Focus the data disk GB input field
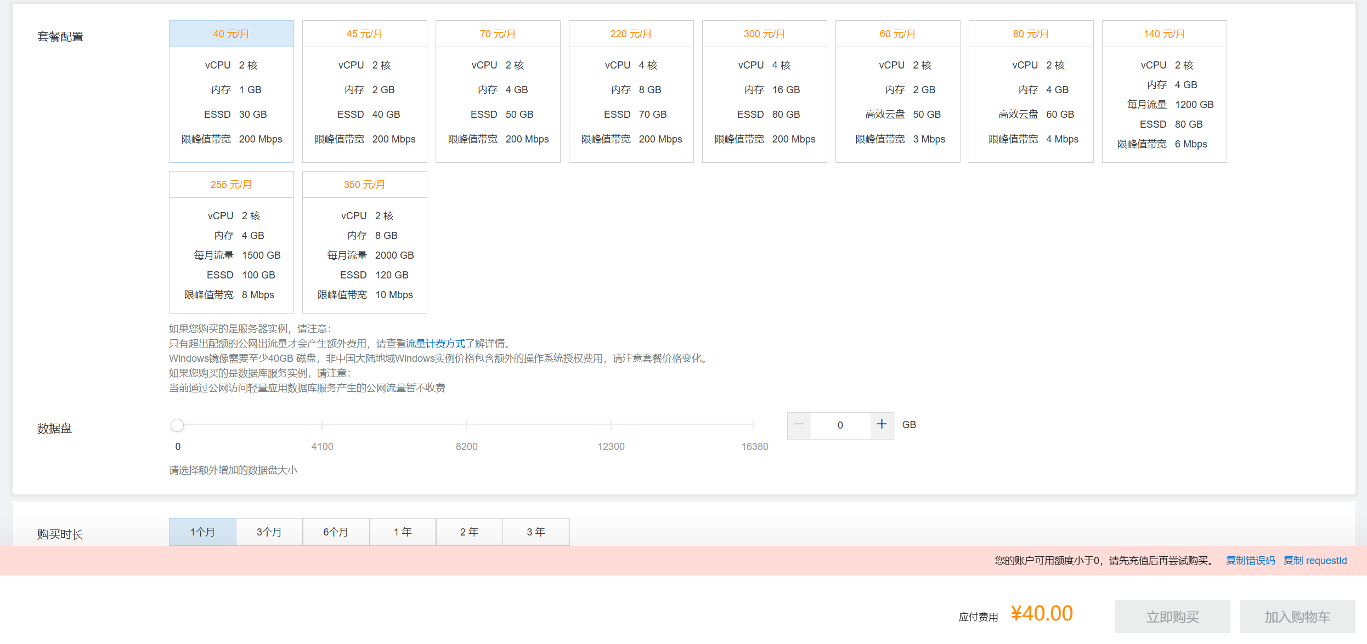The image size is (1367, 644). tap(840, 425)
